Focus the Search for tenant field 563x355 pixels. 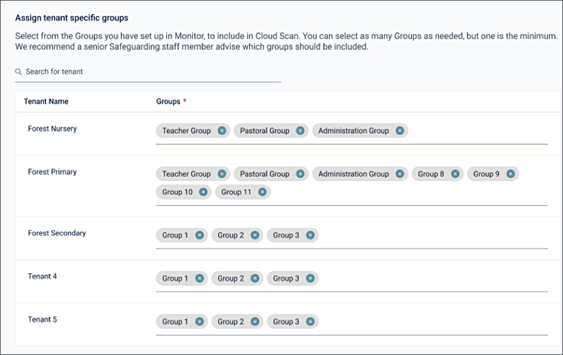pos(148,72)
